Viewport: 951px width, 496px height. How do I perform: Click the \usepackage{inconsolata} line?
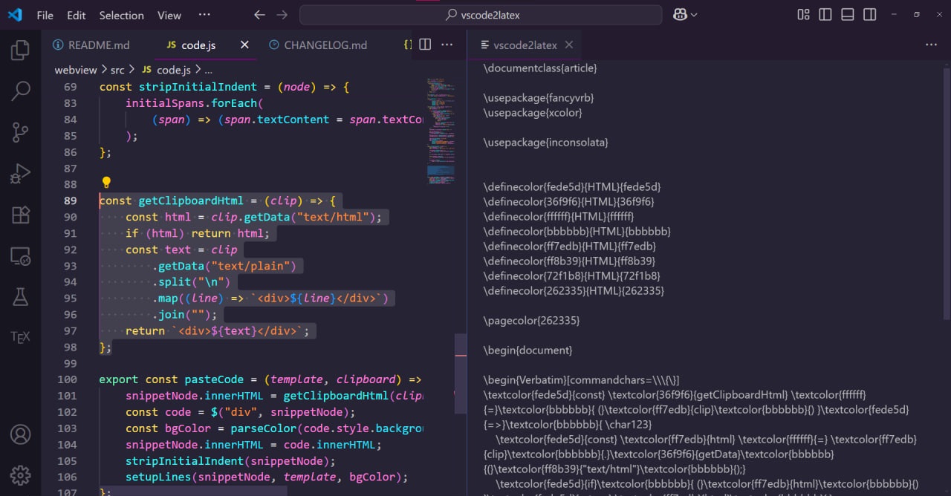545,142
